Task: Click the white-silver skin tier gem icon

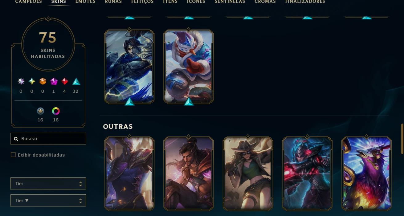Action: click(21, 81)
